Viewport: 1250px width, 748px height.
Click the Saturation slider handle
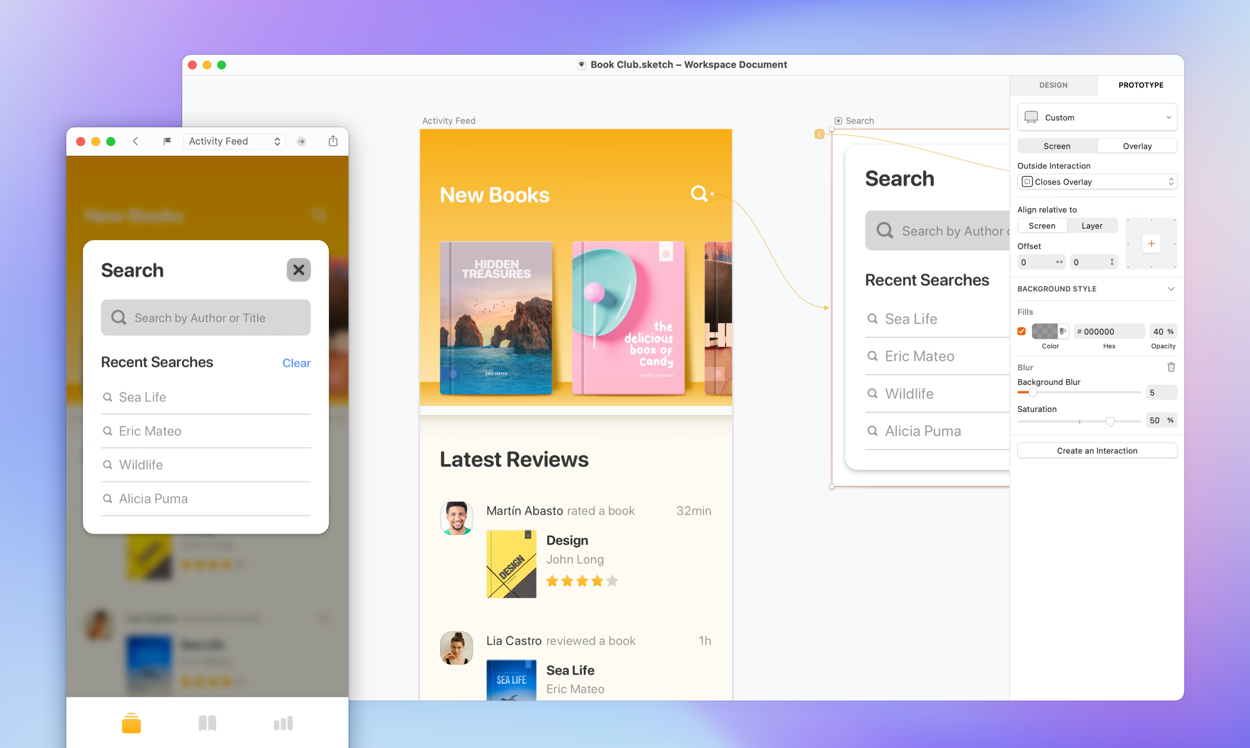pyautogui.click(x=1110, y=421)
